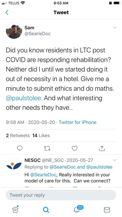Image resolution: width=122 pixels, height=217 pixels.
Task: Retweet Sam's tweet with the retweet icon
Action: [47, 149]
